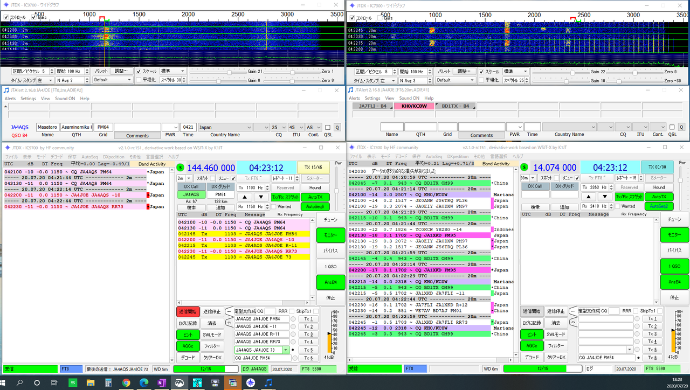This screenshot has height=390, width=690.
Task: Expand the 2m band selector dropdown
Action: pyautogui.click(x=188, y=178)
